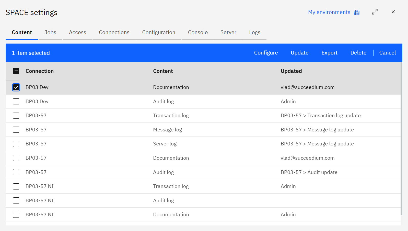Image resolution: width=408 pixels, height=231 pixels.
Task: Open the Connections tab
Action: click(x=114, y=32)
